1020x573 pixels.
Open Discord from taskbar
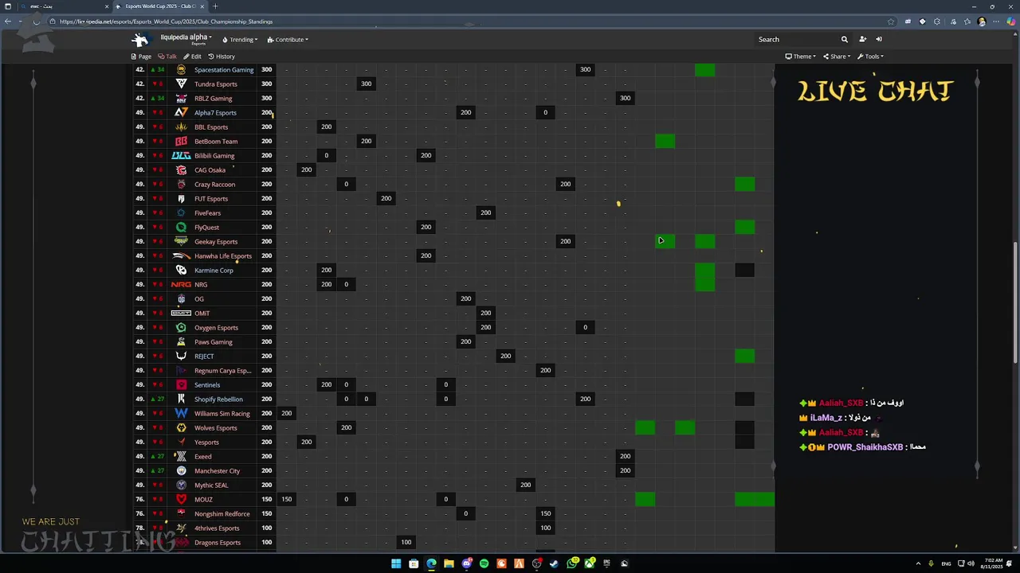466,563
